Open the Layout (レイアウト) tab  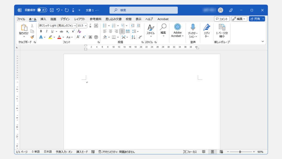(x=80, y=19)
